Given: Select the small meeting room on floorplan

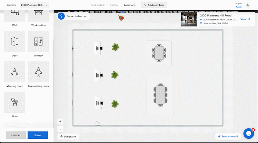Looking at the screenshot, I should pos(159,53).
